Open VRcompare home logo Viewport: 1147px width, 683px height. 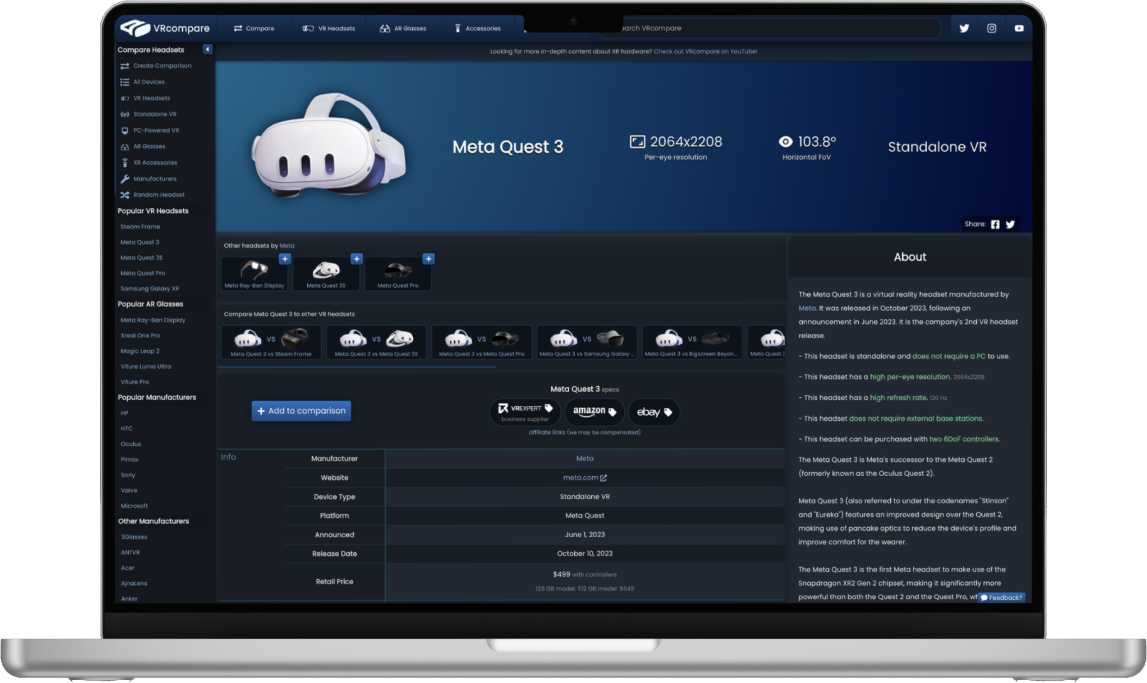click(x=165, y=28)
